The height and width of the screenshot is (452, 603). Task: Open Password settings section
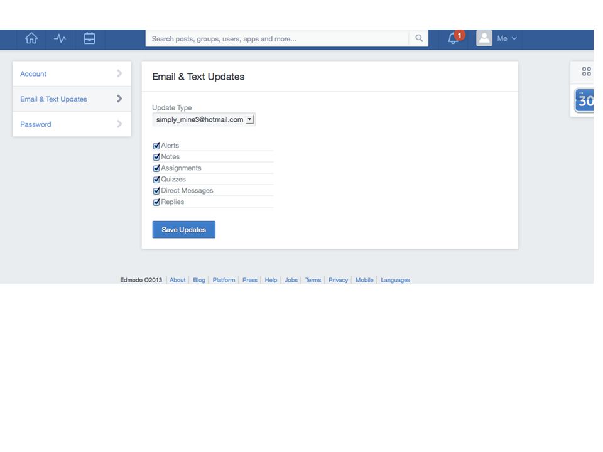point(72,124)
